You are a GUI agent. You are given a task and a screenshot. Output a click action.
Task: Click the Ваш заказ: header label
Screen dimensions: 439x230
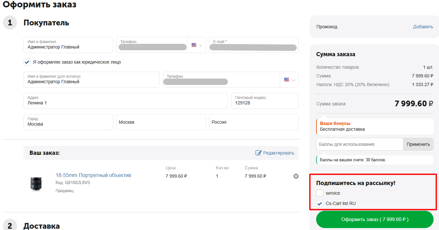45,153
